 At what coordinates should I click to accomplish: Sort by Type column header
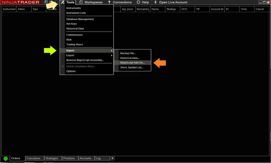pyautogui.click(x=39, y=9)
